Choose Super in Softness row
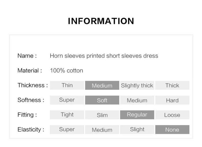The width and height of the screenshot is (202, 147). coord(67,100)
